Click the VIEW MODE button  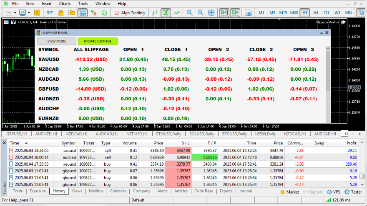click(x=57, y=41)
